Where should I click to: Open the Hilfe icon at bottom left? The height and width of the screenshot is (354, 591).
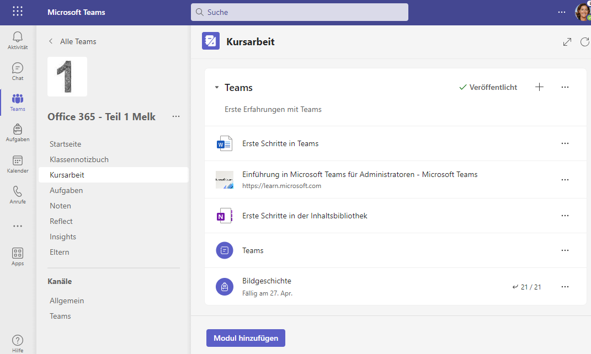click(17, 340)
